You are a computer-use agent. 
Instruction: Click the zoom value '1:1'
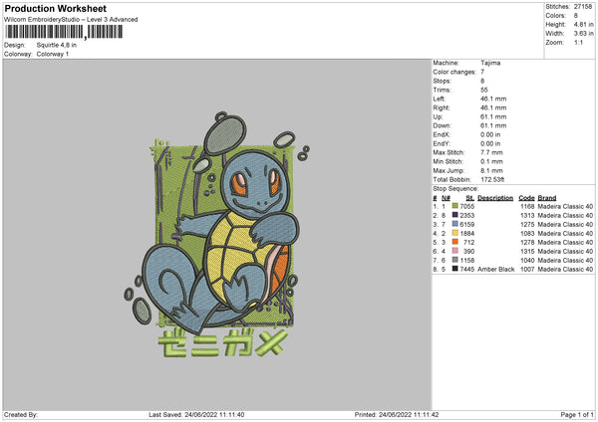coord(578,42)
